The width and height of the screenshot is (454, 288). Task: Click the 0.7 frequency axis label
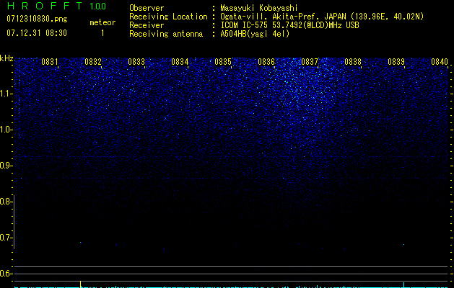point(5,238)
